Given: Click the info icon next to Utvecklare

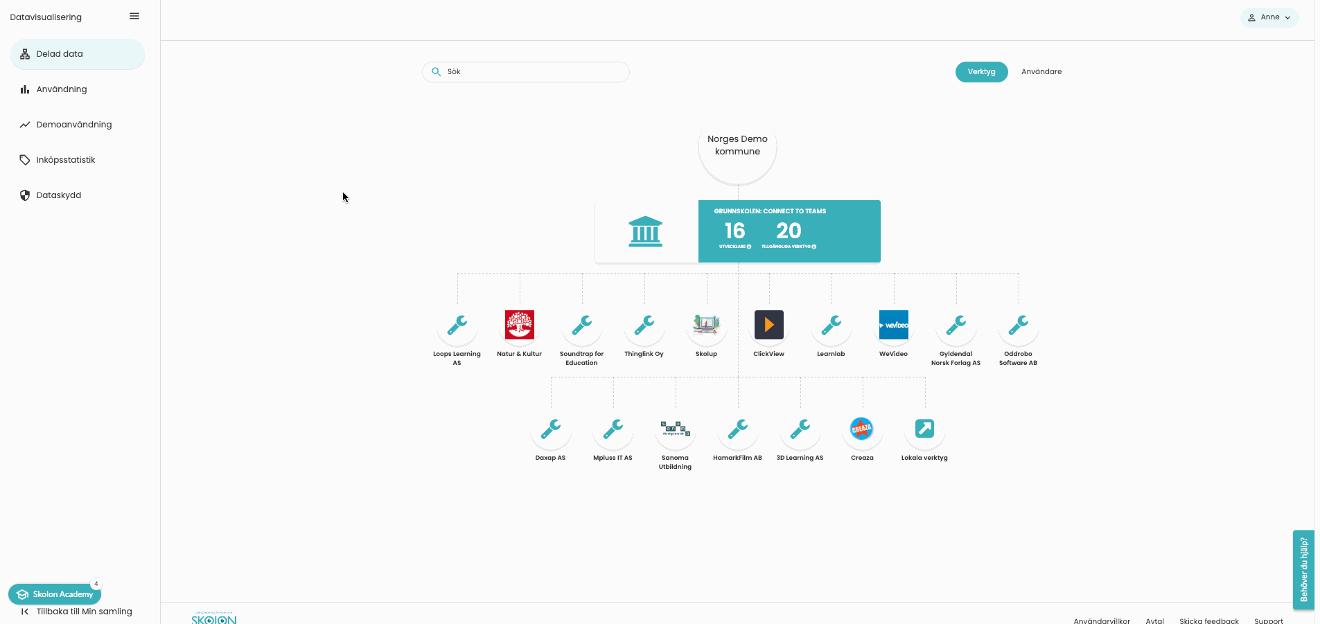Looking at the screenshot, I should click(x=749, y=247).
